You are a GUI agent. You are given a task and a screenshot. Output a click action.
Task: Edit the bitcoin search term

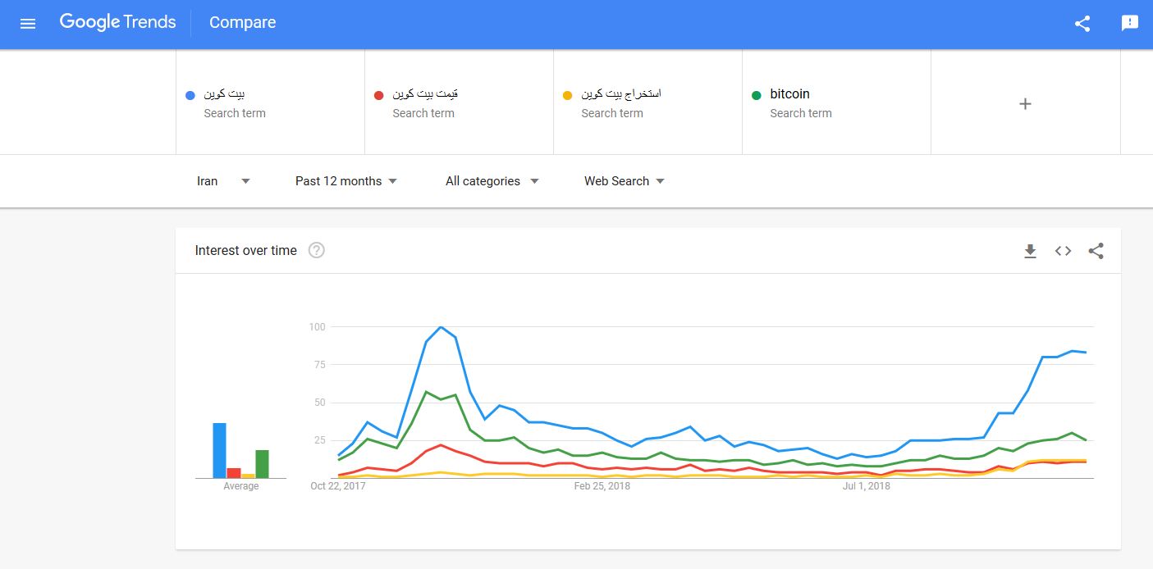tap(789, 94)
